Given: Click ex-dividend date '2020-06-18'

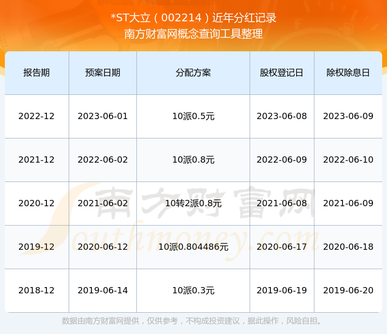Looking at the screenshot, I should [348, 246].
